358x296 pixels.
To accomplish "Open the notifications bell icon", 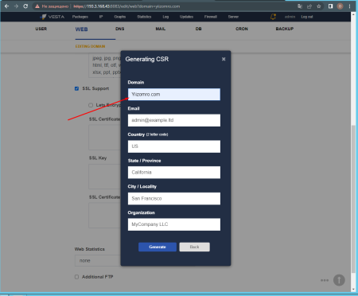I will click(x=273, y=17).
